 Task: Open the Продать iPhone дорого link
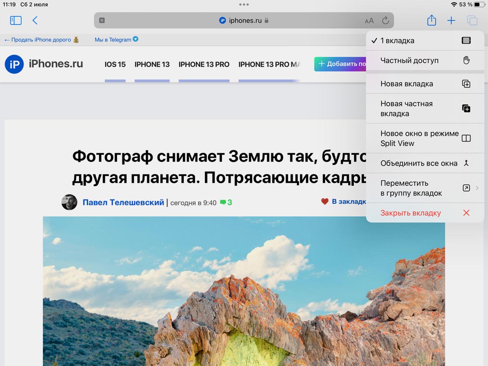[41, 40]
